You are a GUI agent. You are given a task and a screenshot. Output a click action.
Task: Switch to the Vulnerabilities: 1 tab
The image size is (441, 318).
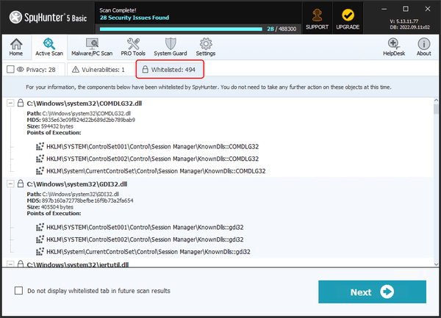pos(102,69)
